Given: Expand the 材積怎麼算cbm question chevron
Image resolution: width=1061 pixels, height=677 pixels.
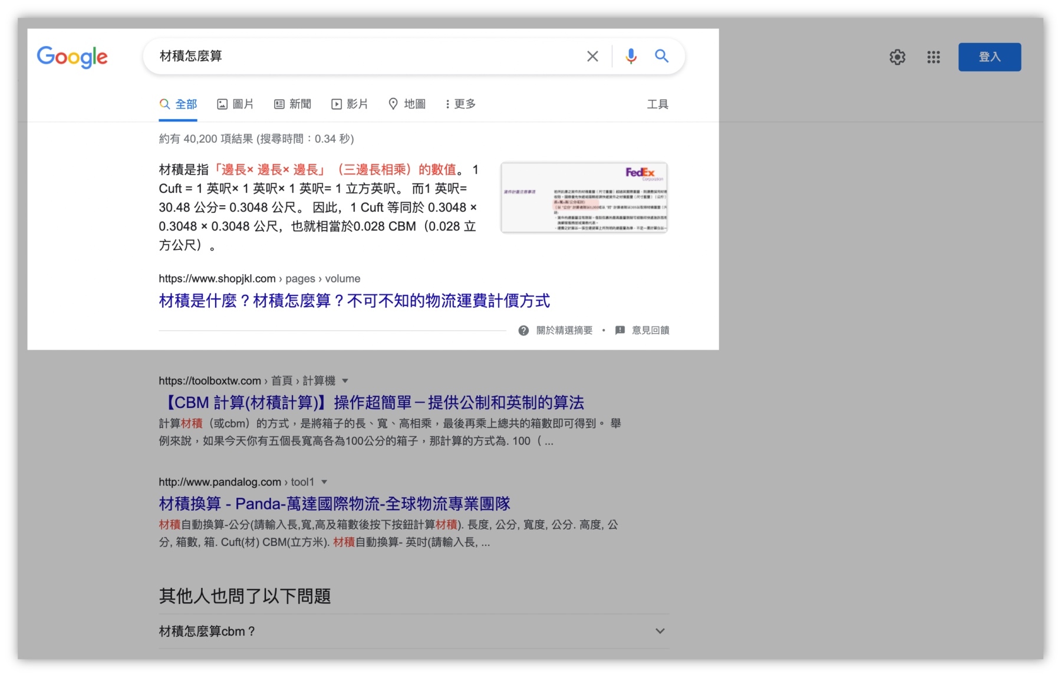Looking at the screenshot, I should click(660, 630).
